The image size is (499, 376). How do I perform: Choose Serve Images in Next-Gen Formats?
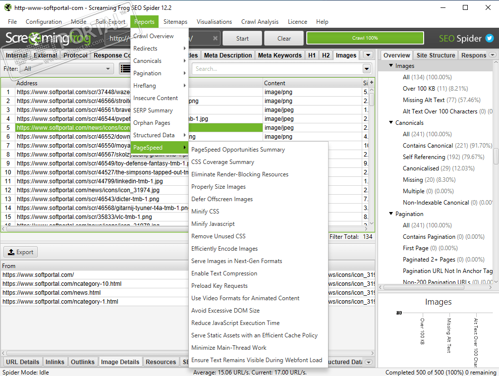tap(258, 261)
